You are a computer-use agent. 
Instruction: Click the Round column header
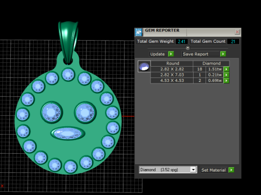172,63
